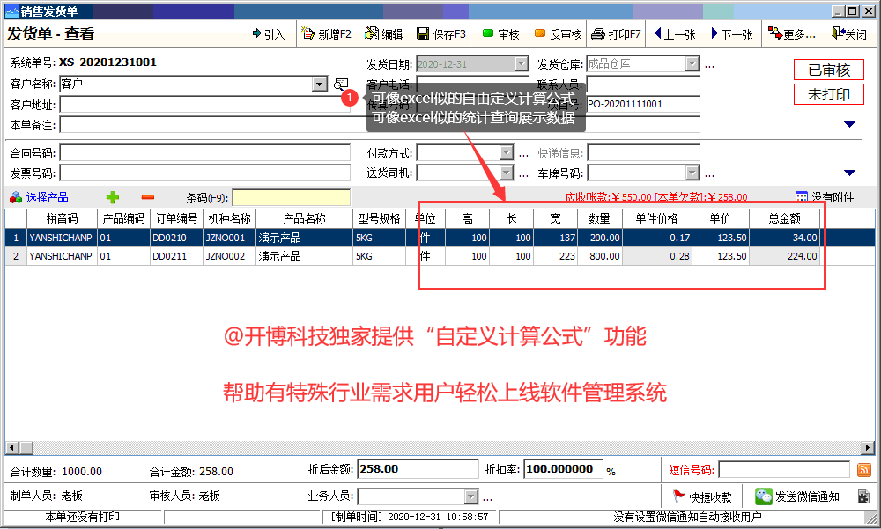Click the 发票号码 input field
The height and width of the screenshot is (529, 881).
coord(205,173)
